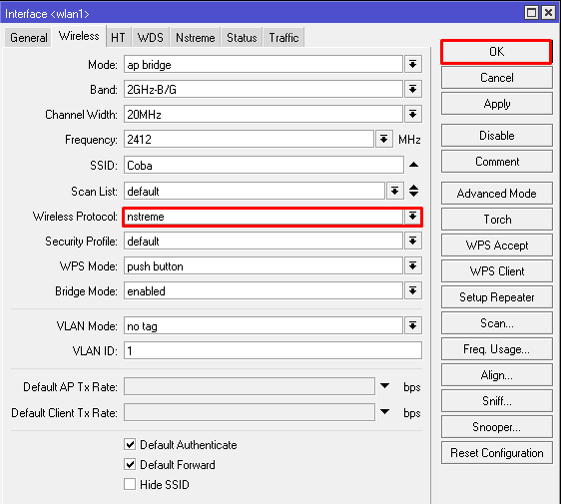The height and width of the screenshot is (504, 561).
Task: Click the Reset Configuration button
Action: click(x=496, y=453)
